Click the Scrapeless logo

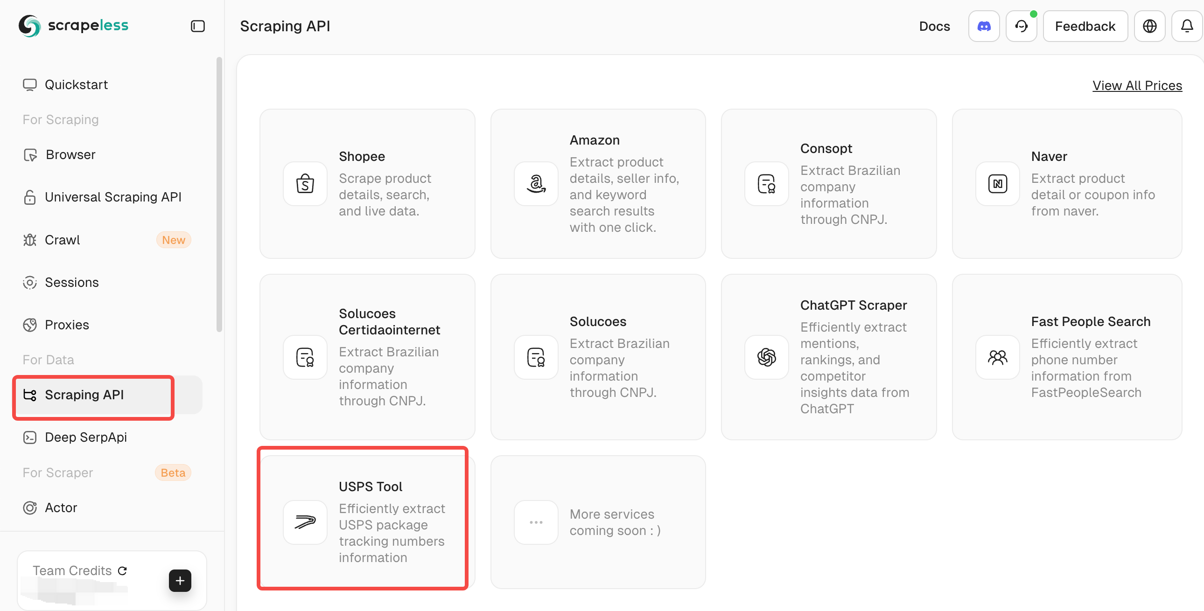(73, 26)
